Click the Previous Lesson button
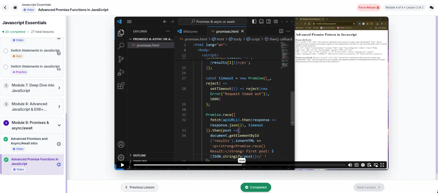This screenshot has height=193, width=438. point(140,187)
